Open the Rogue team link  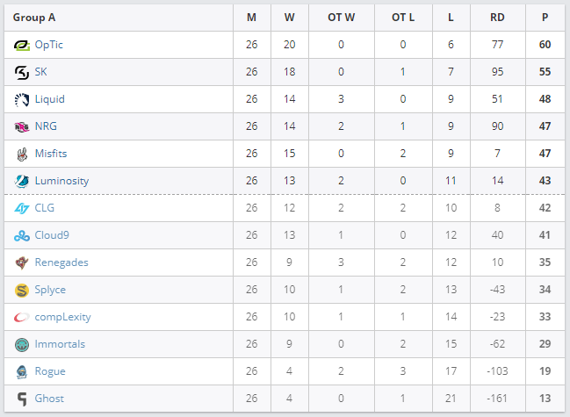pos(50,371)
